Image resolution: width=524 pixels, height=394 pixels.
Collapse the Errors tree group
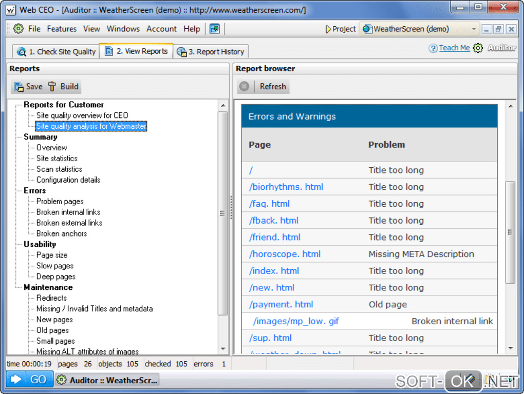coord(35,191)
